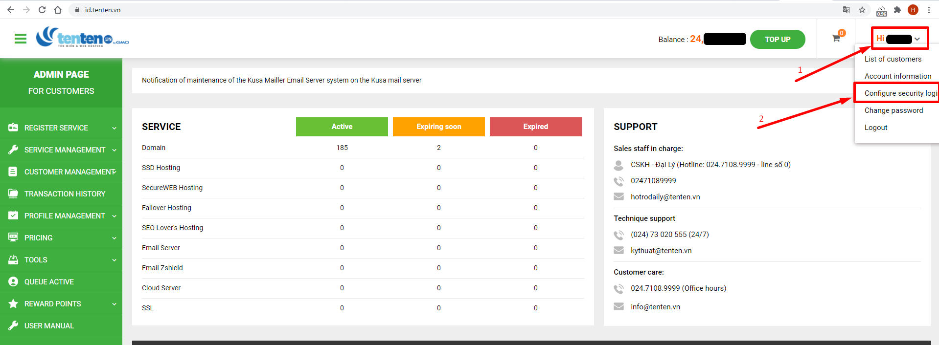
Task: Click kythuat@tenten.vn email
Action: (x=661, y=251)
